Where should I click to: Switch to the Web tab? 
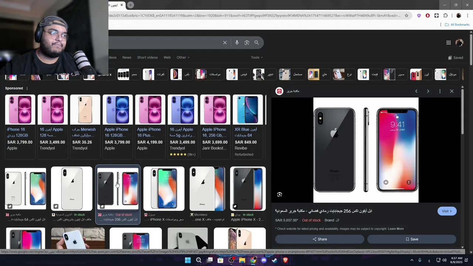pos(167,57)
